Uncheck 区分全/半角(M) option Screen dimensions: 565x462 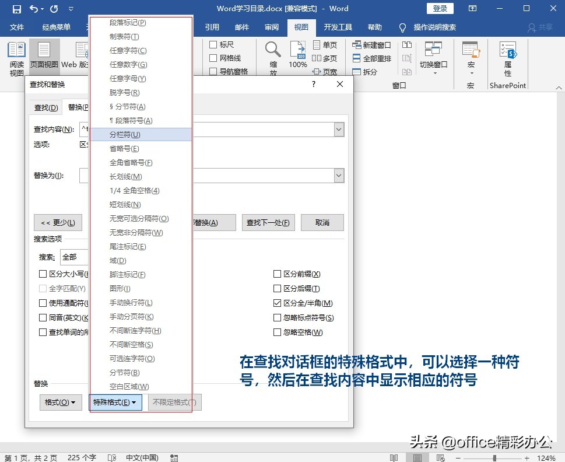tap(277, 303)
